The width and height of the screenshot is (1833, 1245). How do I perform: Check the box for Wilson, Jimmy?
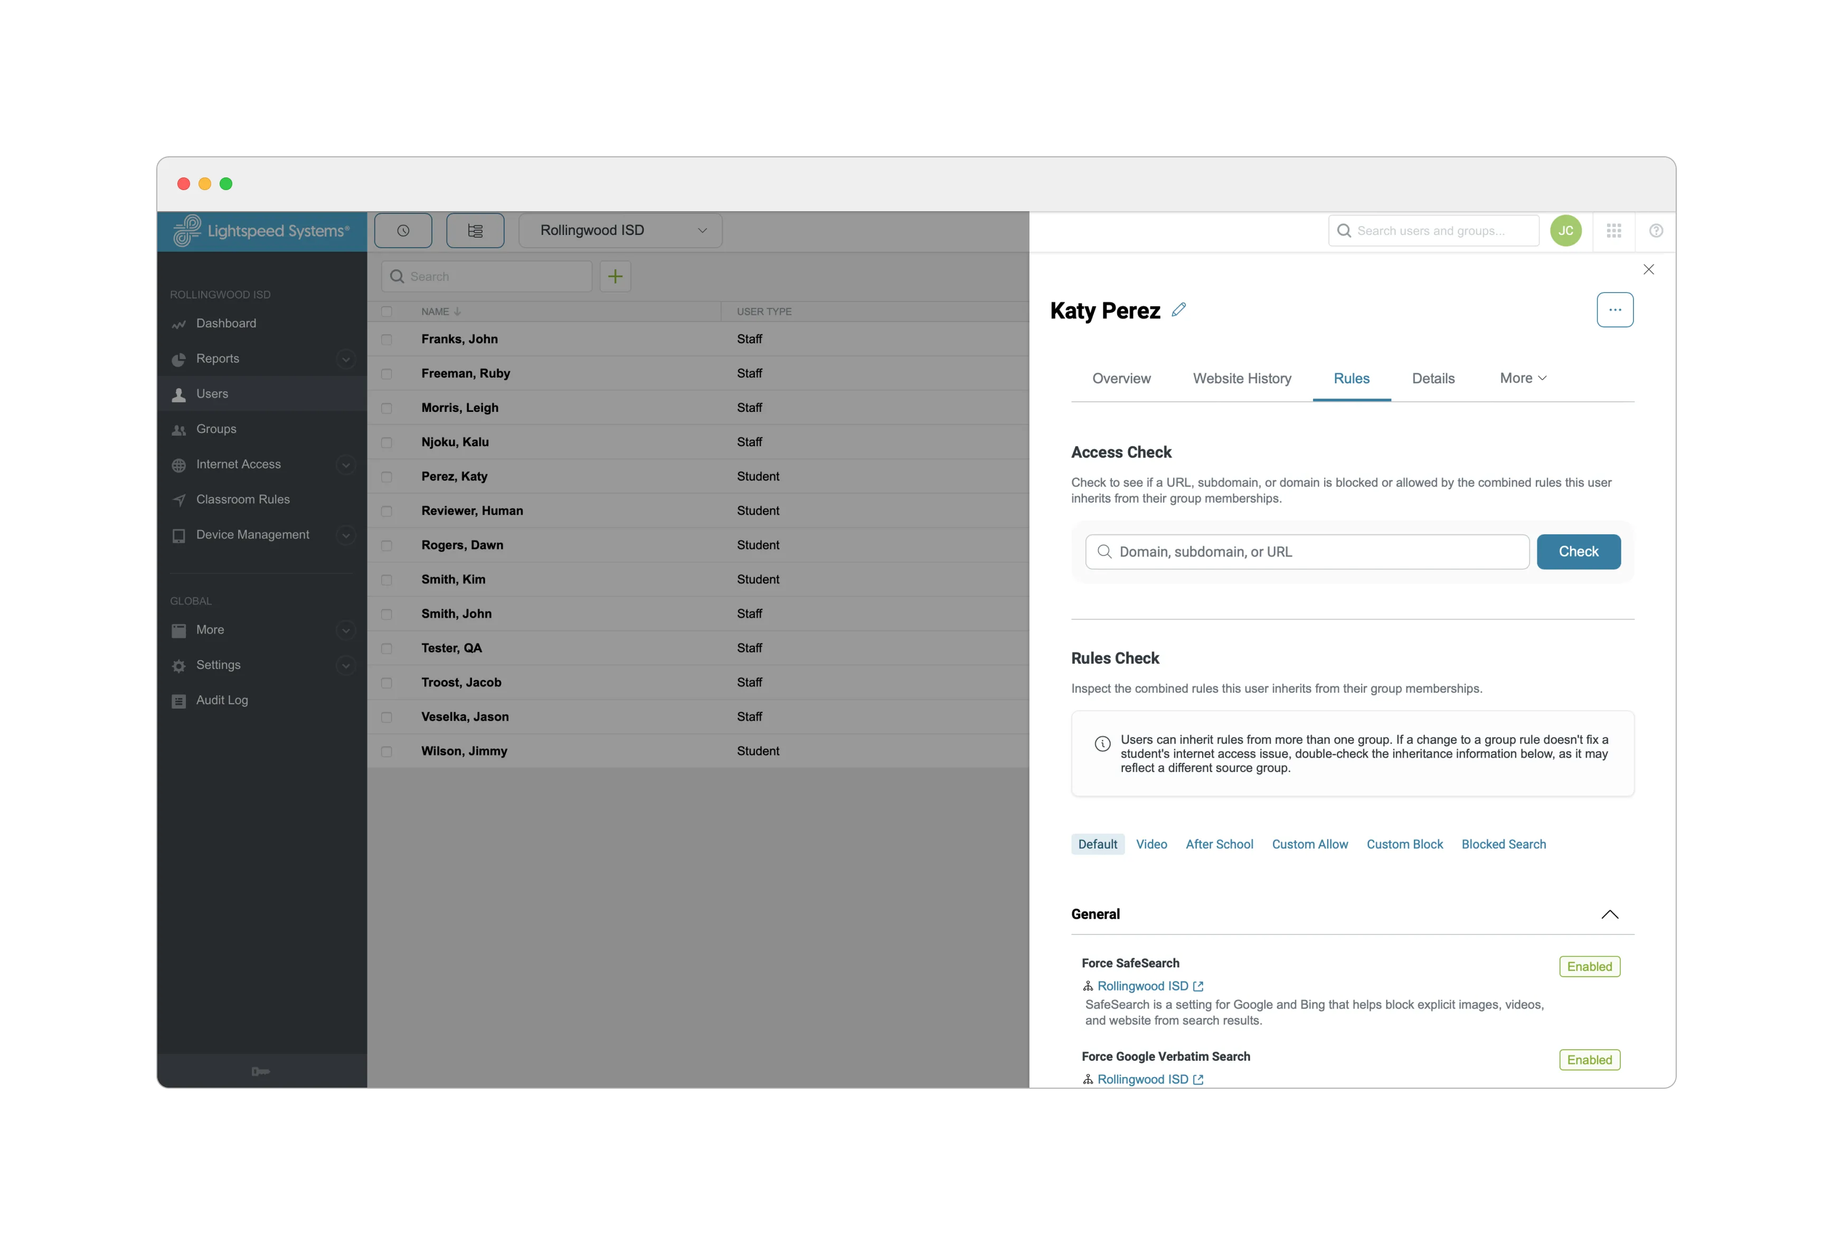tap(386, 751)
